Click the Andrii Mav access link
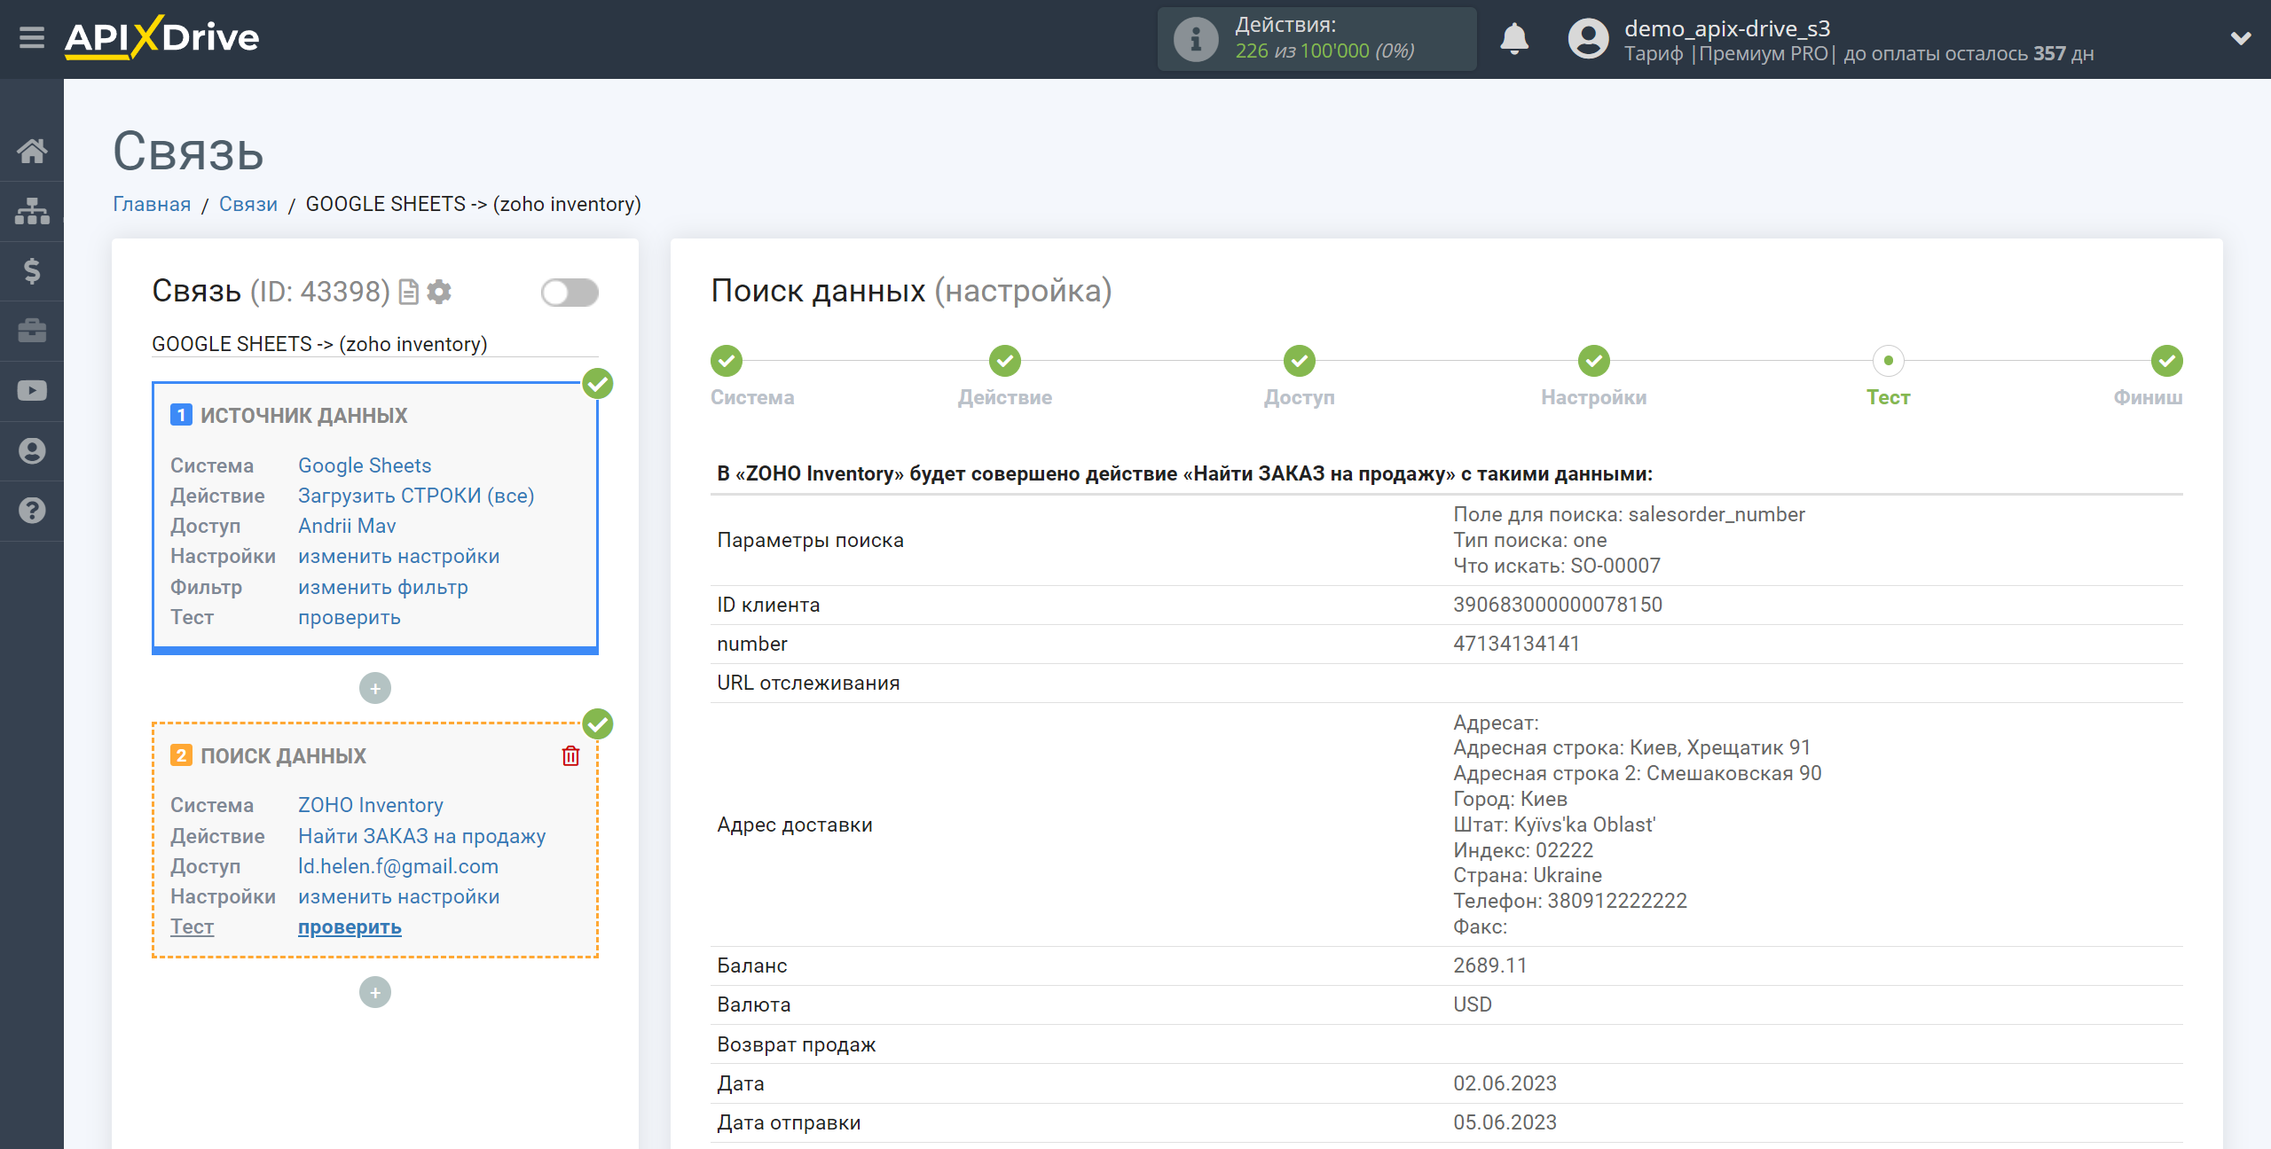The height and width of the screenshot is (1149, 2271). click(x=347, y=526)
